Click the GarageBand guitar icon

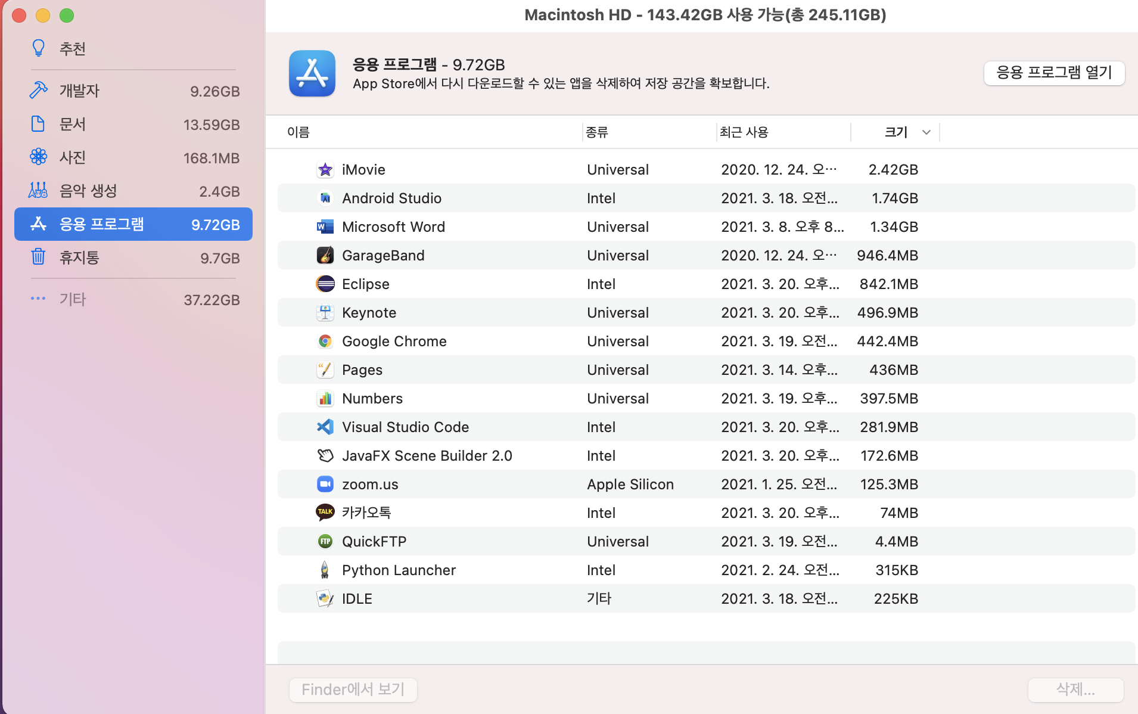[325, 256]
